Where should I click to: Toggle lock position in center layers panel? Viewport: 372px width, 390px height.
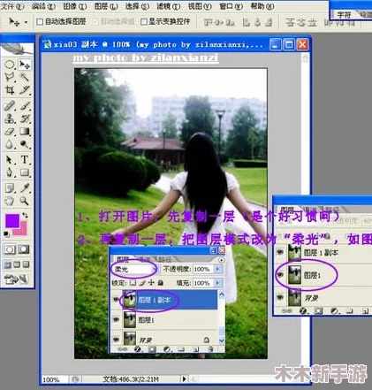pyautogui.click(x=151, y=283)
